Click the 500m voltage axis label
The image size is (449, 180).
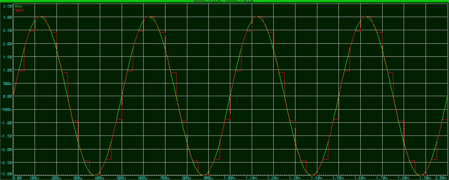coord(8,83)
